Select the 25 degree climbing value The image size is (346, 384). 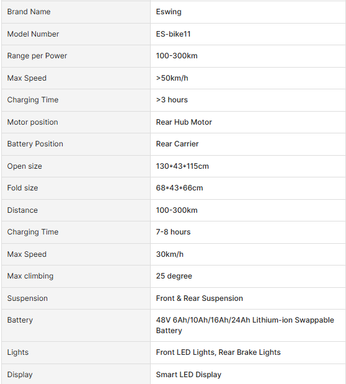click(174, 276)
